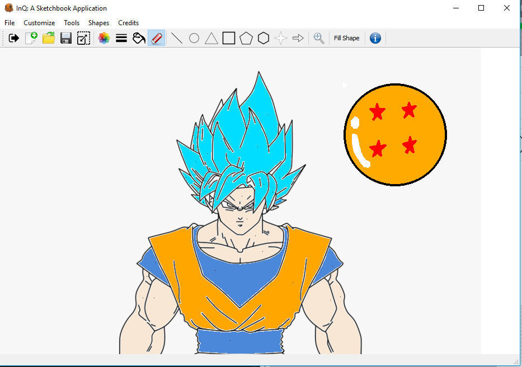This screenshot has width=522, height=367.
Task: Open the Tools menu
Action: pos(72,22)
